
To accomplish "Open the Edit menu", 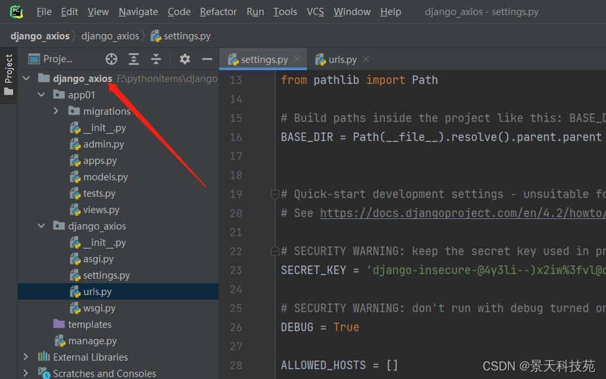I will pyautogui.click(x=70, y=12).
